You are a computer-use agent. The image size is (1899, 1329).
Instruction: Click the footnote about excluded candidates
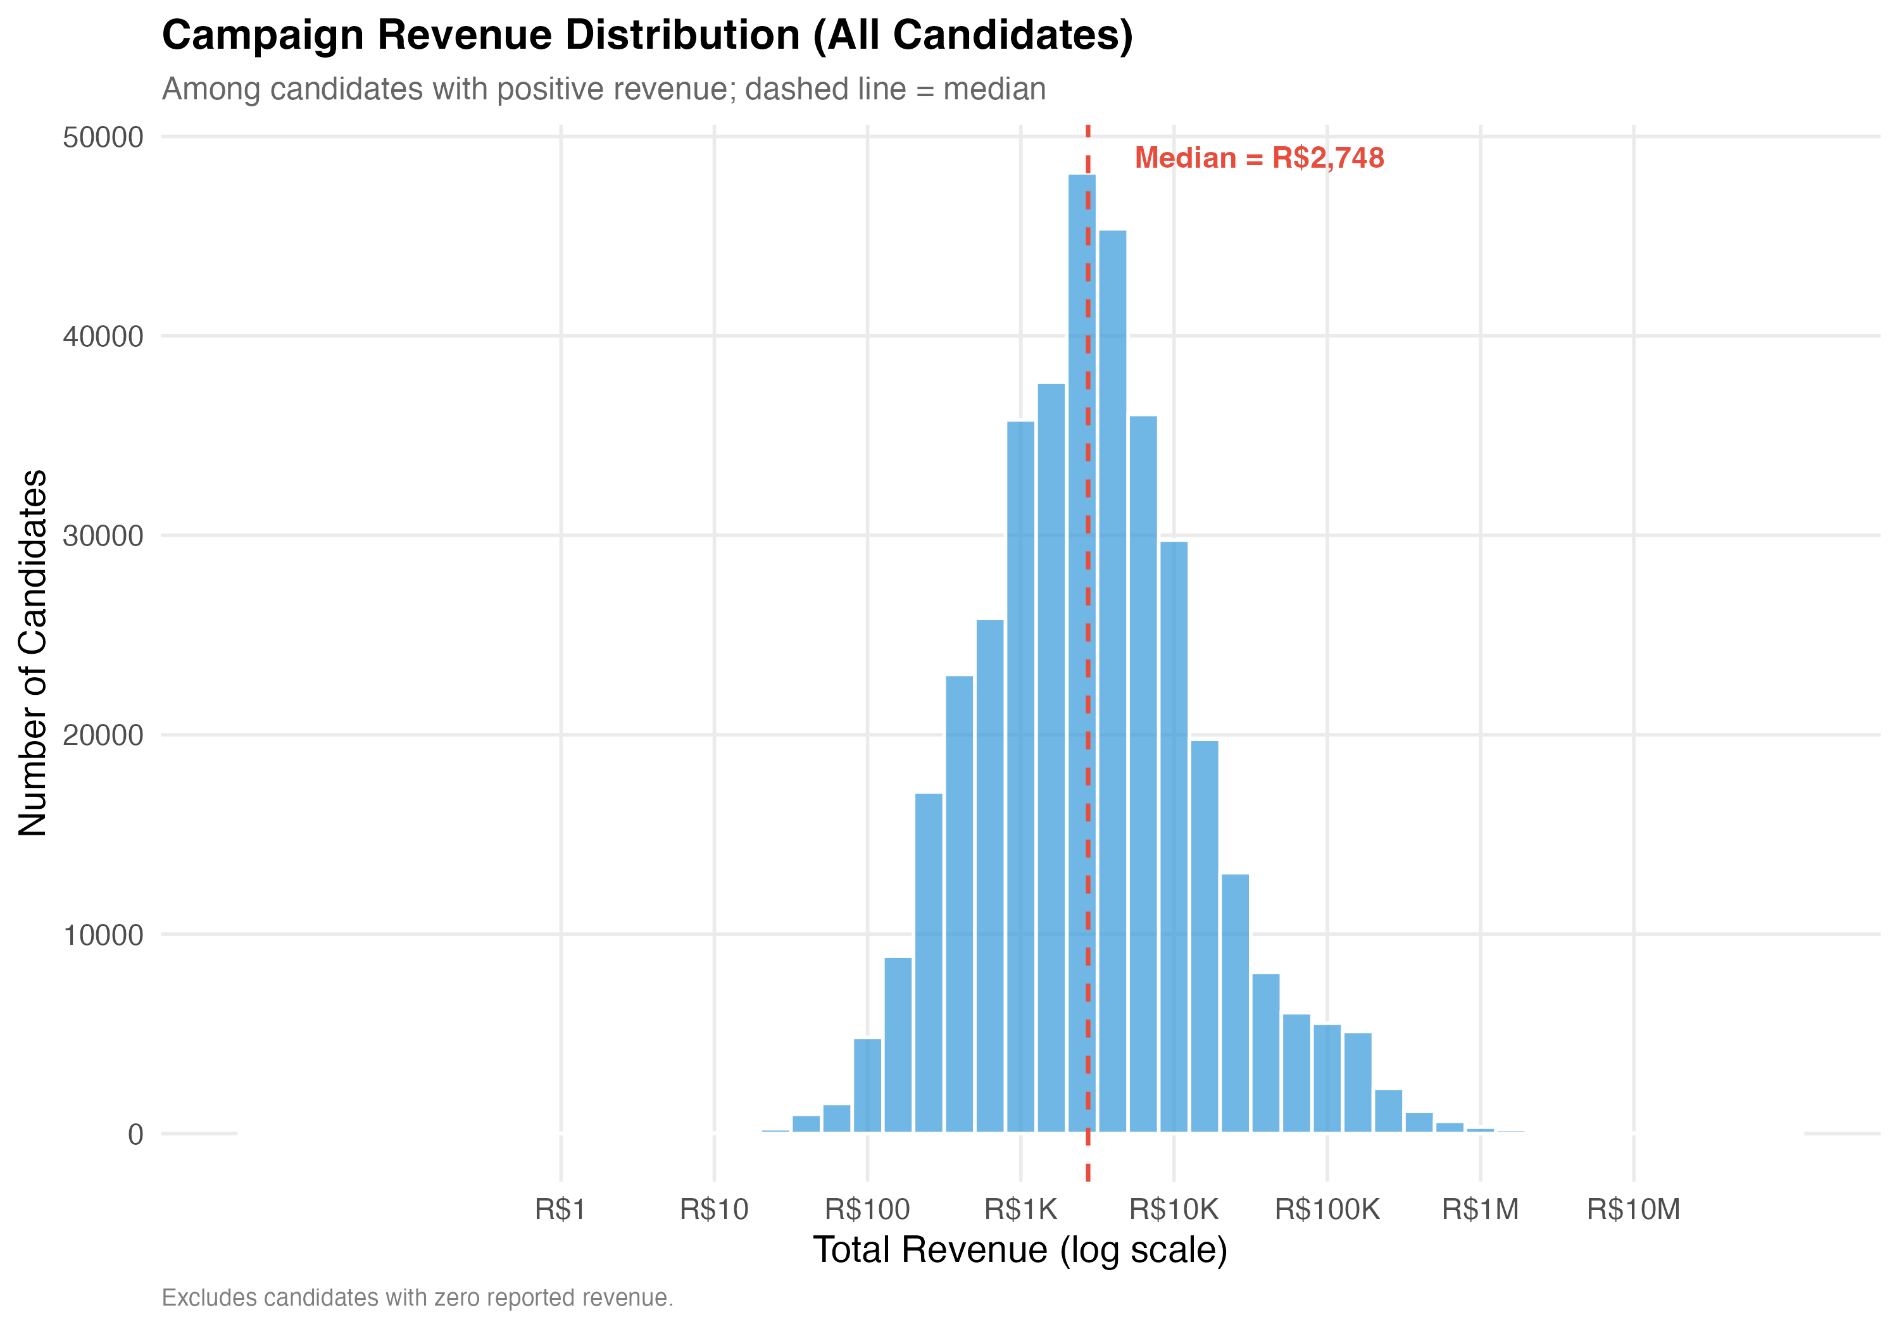pyautogui.click(x=418, y=1297)
